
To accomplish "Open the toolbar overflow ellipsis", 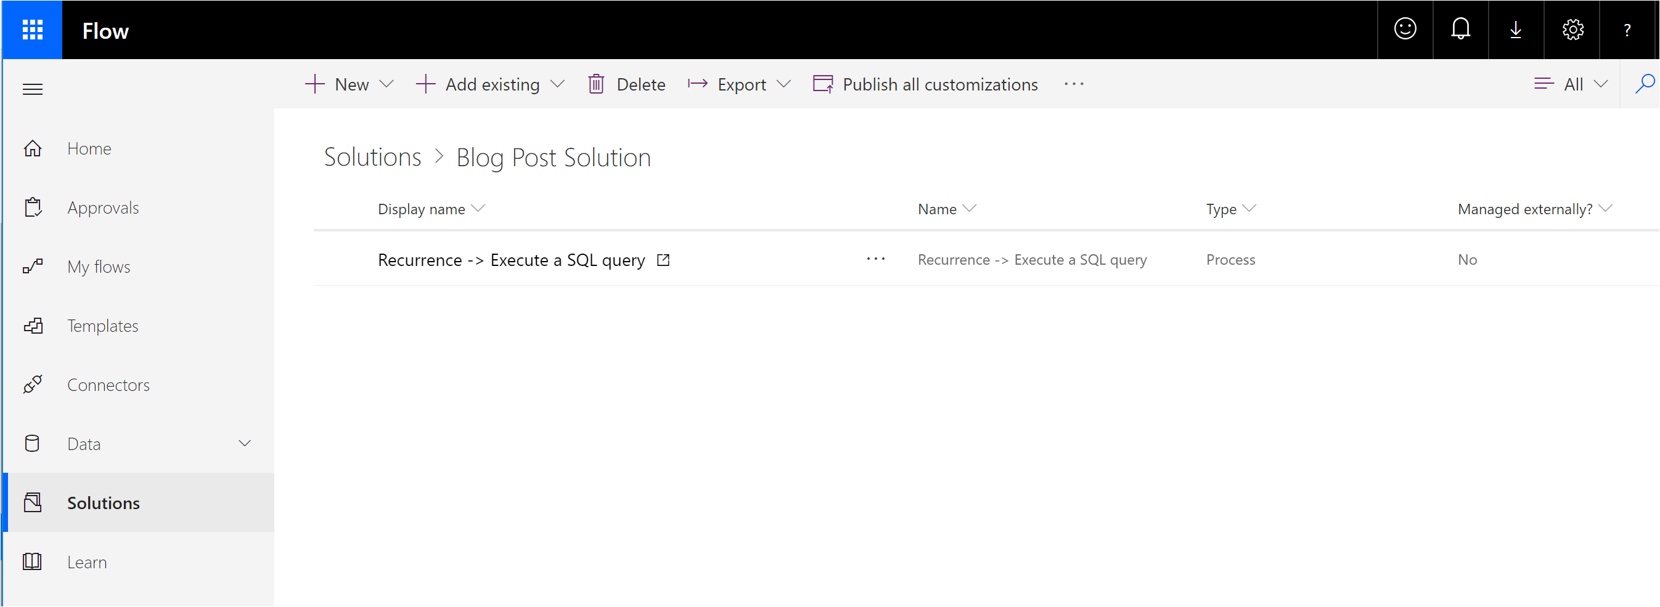I will [x=1074, y=84].
